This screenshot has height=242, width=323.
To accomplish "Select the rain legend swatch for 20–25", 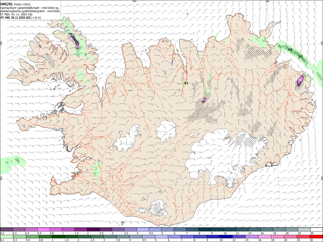I will tap(290, 236).
